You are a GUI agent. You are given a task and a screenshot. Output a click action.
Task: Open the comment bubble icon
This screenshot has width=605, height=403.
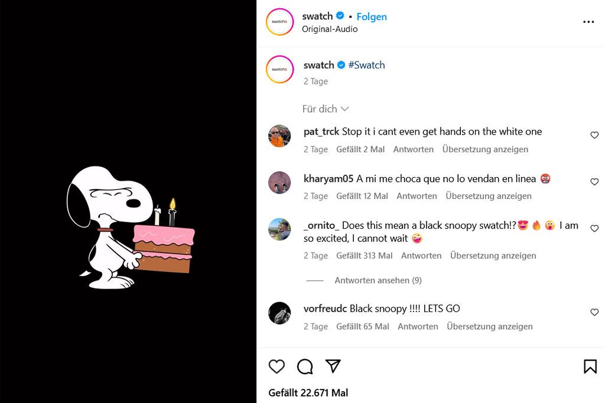[x=305, y=366]
